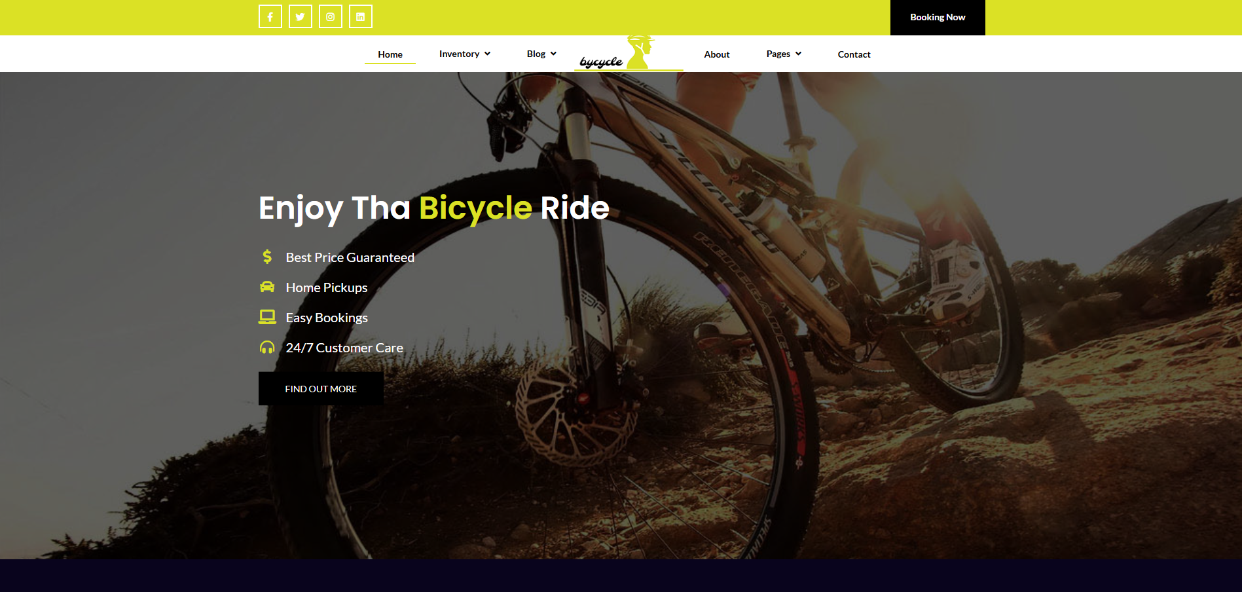The width and height of the screenshot is (1242, 592).
Task: Click the dollar sign icon
Action: (x=267, y=257)
